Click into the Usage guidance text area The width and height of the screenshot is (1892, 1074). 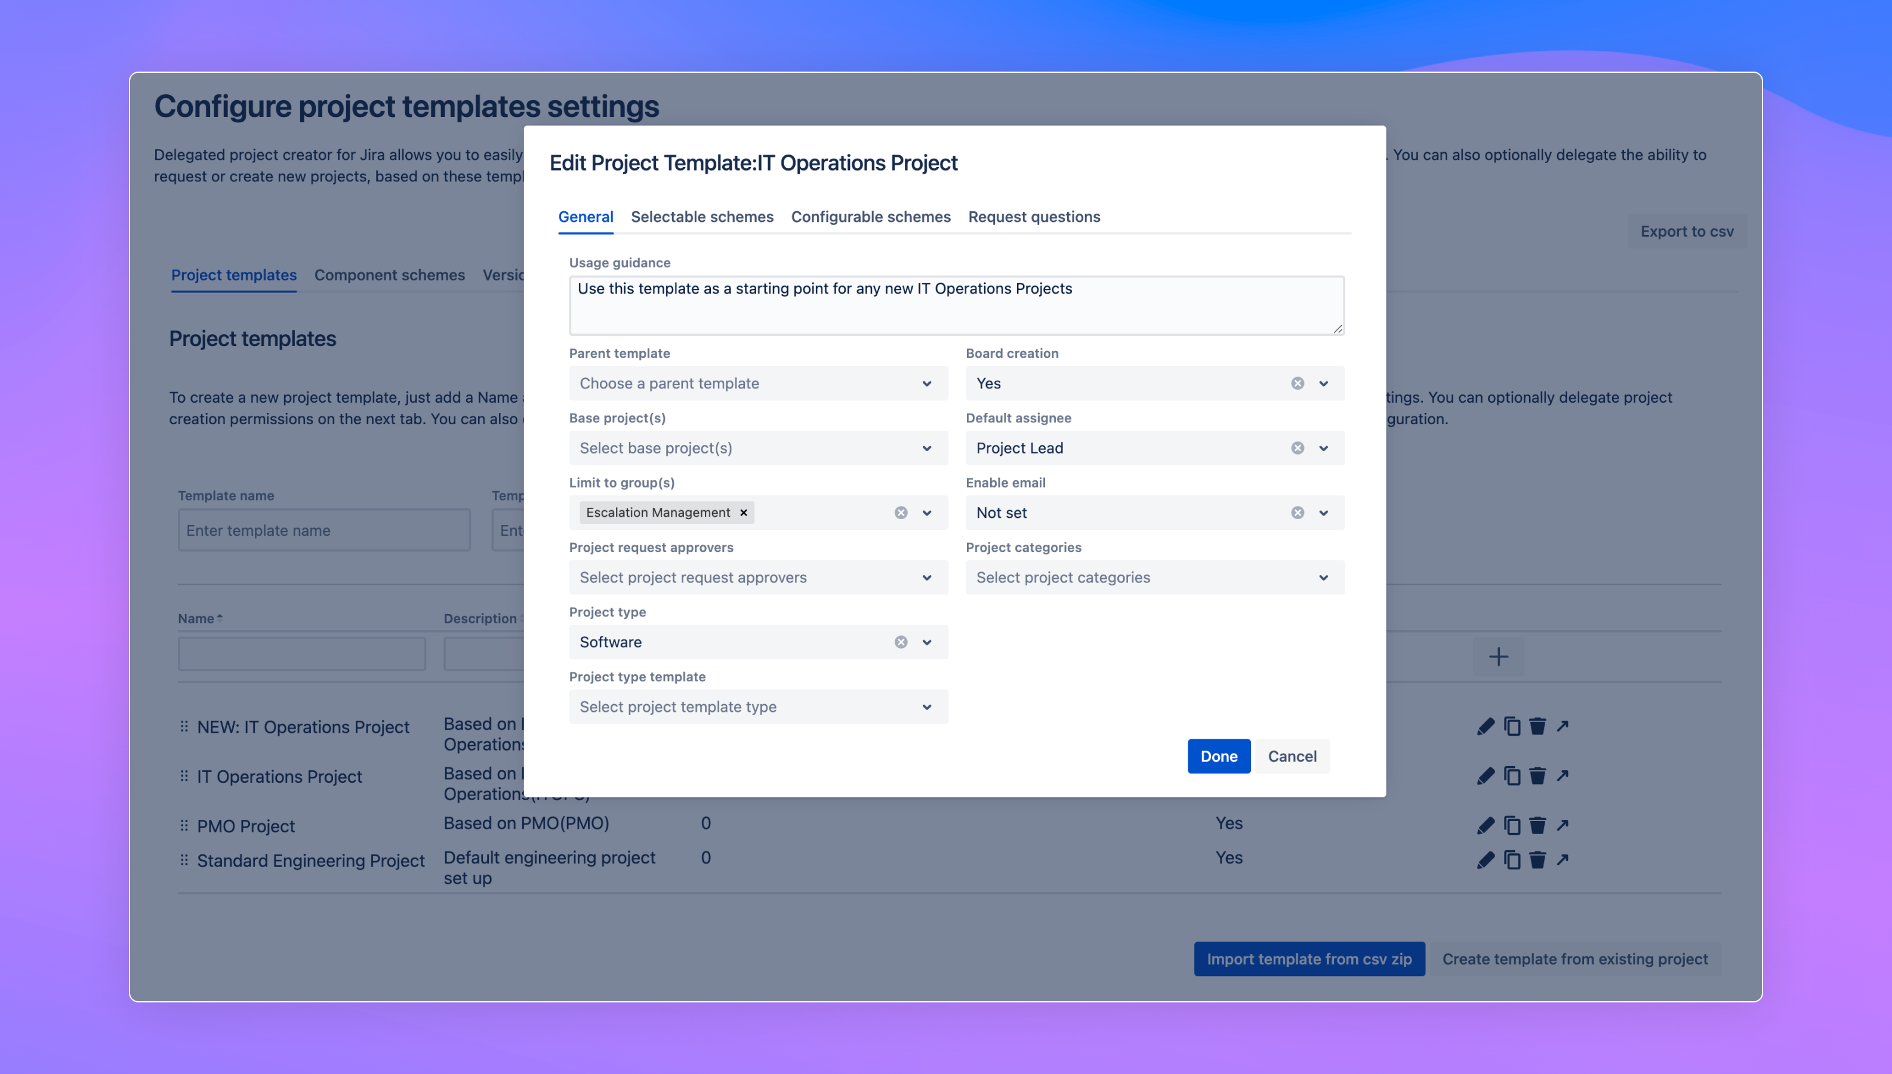[956, 305]
